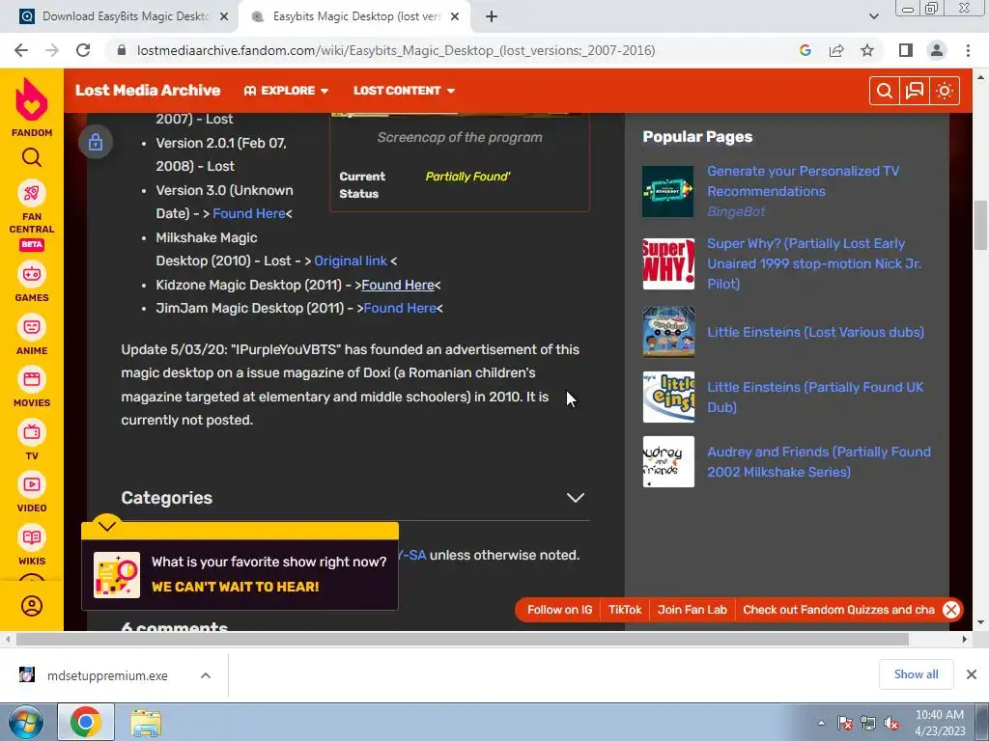Open Milkshake Magic Desktop Original link

[x=351, y=261]
